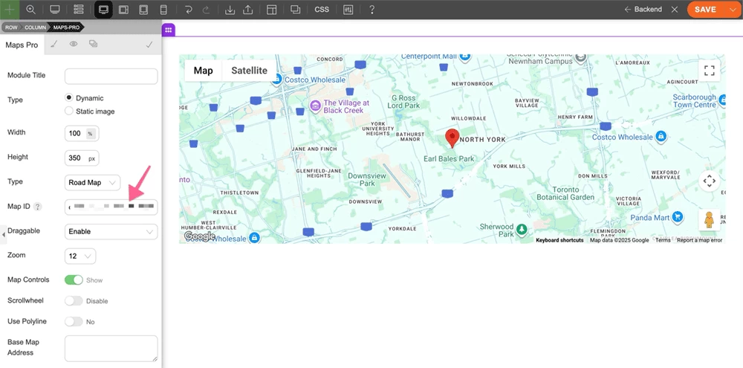Select ROW in the breadcrumb

11,28
